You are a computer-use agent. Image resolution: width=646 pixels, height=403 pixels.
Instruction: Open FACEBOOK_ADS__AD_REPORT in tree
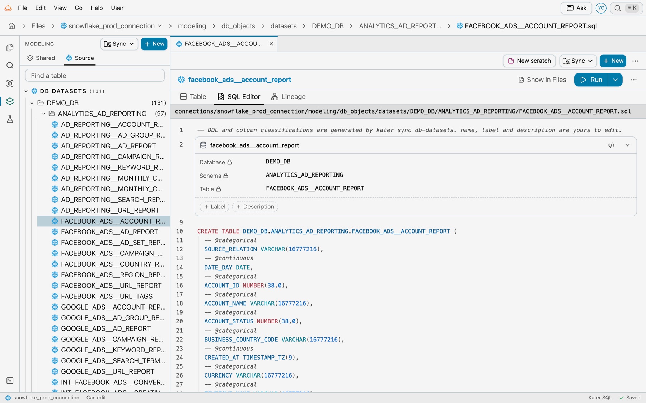pos(104,232)
